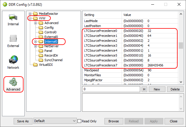This screenshot has width=186, height=127.
Task: Select the Panel folder icon
Action: [41, 51]
